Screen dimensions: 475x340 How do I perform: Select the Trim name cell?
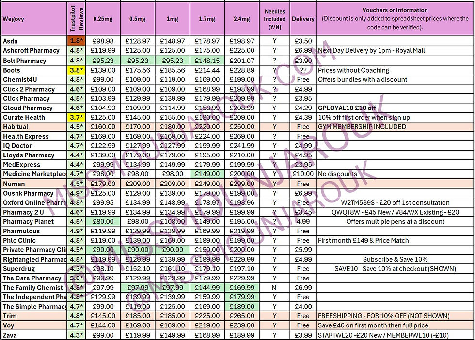tap(34, 316)
